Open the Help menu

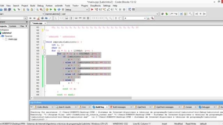[115, 6]
